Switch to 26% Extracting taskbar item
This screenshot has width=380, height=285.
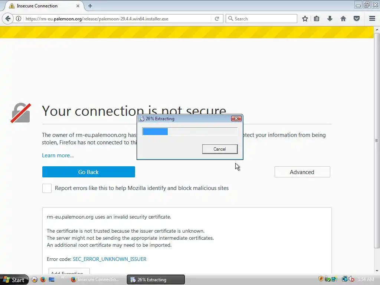(156, 279)
